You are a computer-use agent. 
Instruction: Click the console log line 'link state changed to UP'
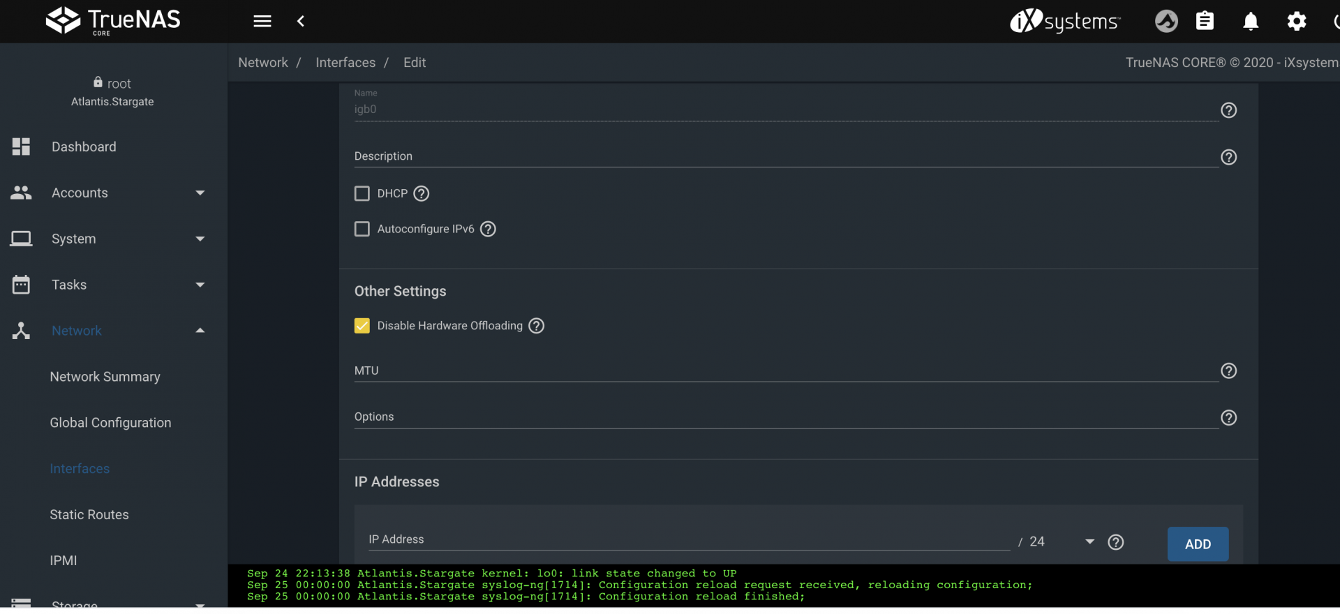coord(492,574)
